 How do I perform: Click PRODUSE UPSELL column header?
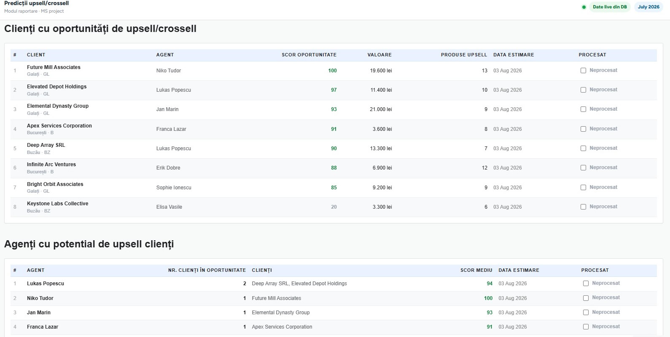tap(464, 55)
